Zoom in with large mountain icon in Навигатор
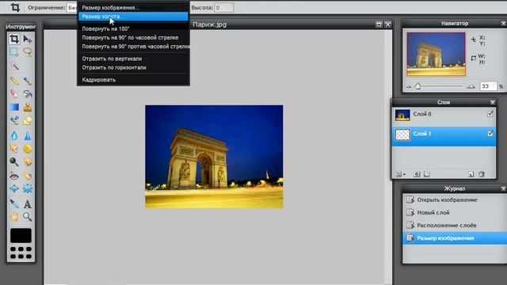Image resolution: width=507 pixels, height=285 pixels. click(471, 86)
